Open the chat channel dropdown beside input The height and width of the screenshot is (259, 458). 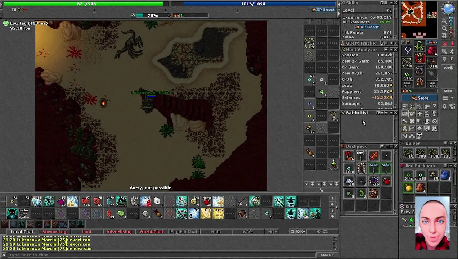coord(4,255)
